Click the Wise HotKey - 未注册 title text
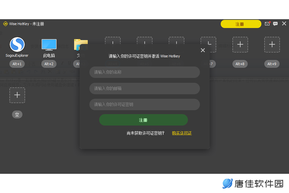 click(x=27, y=24)
